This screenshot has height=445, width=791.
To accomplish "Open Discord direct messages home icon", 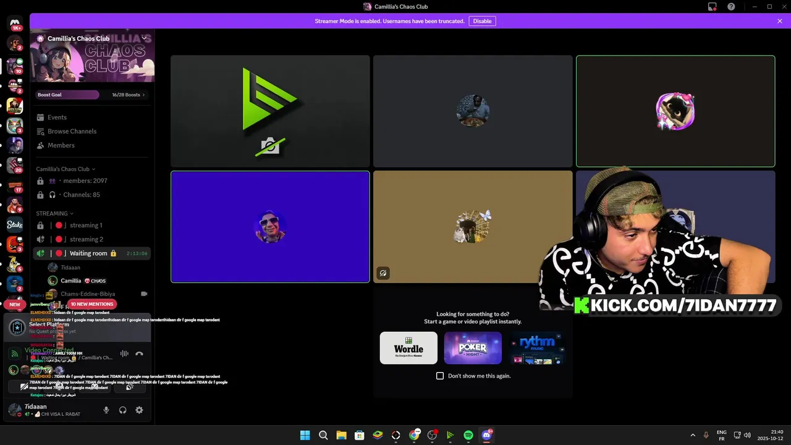I will click(15, 23).
